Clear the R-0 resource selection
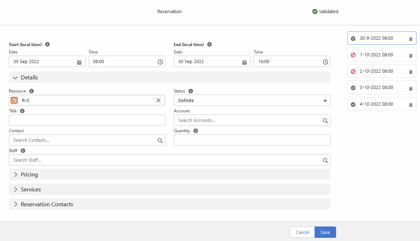The height and width of the screenshot is (241, 420). [159, 100]
